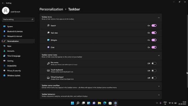Click the battery icon in system tray
The width and height of the screenshot is (188, 106).
click(x=176, y=103)
